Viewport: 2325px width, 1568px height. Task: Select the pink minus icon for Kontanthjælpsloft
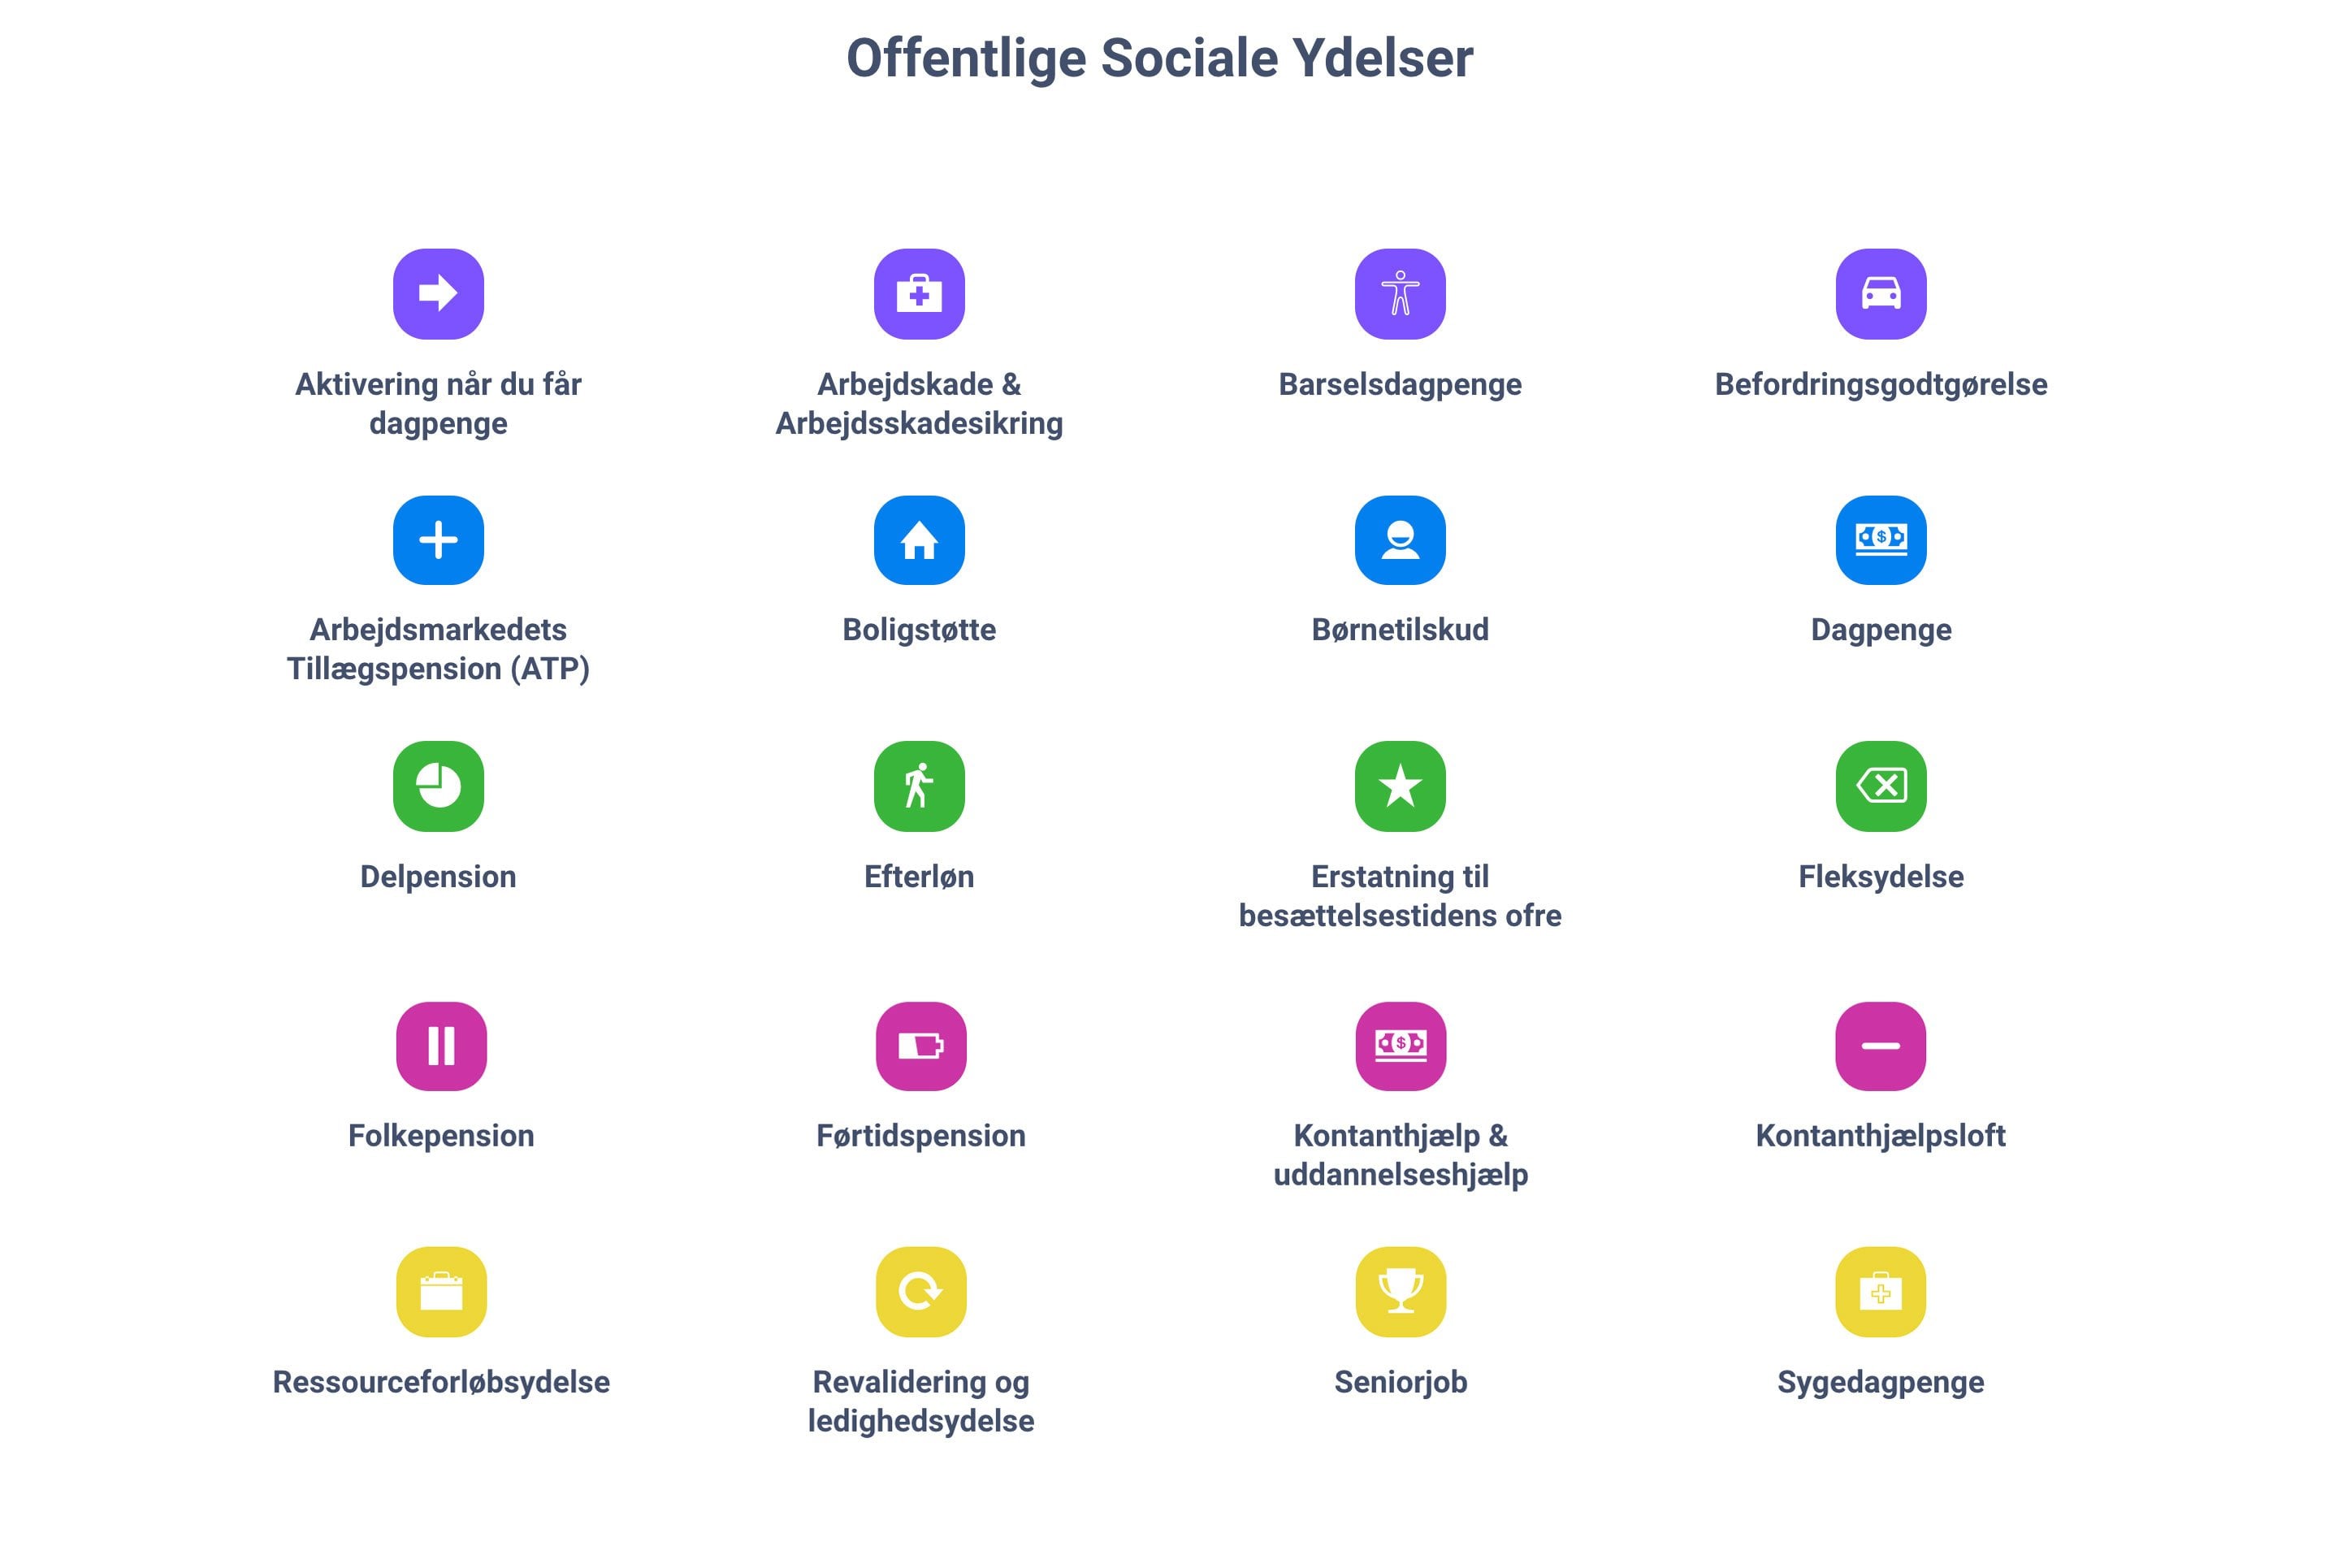coord(1880,1046)
